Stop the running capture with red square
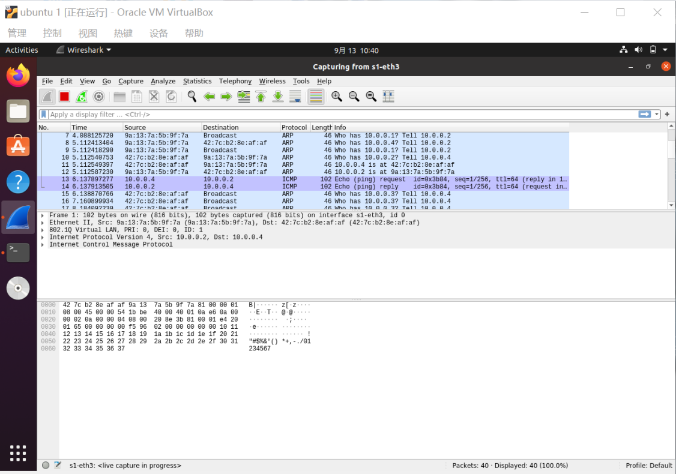The height and width of the screenshot is (474, 676). [x=65, y=97]
